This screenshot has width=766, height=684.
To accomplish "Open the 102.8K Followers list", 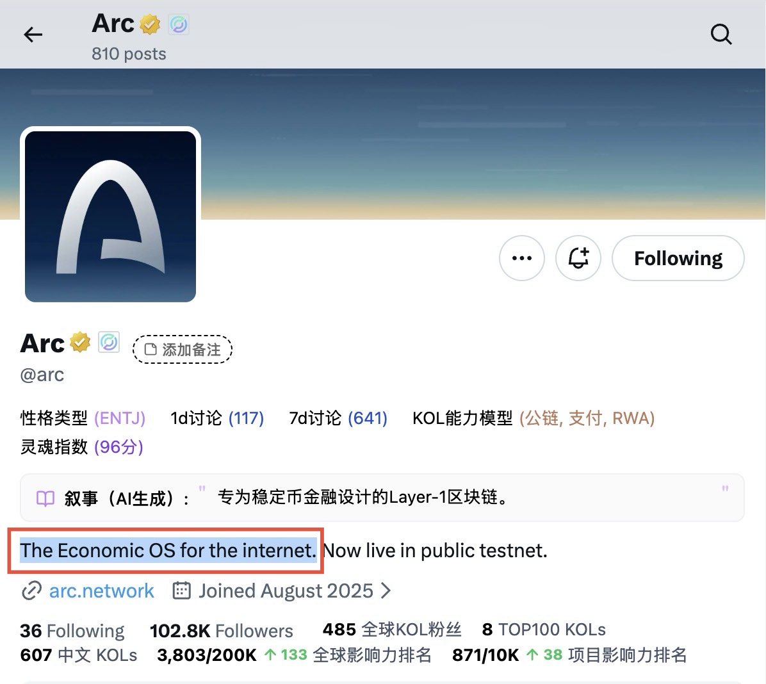I will click(x=222, y=631).
